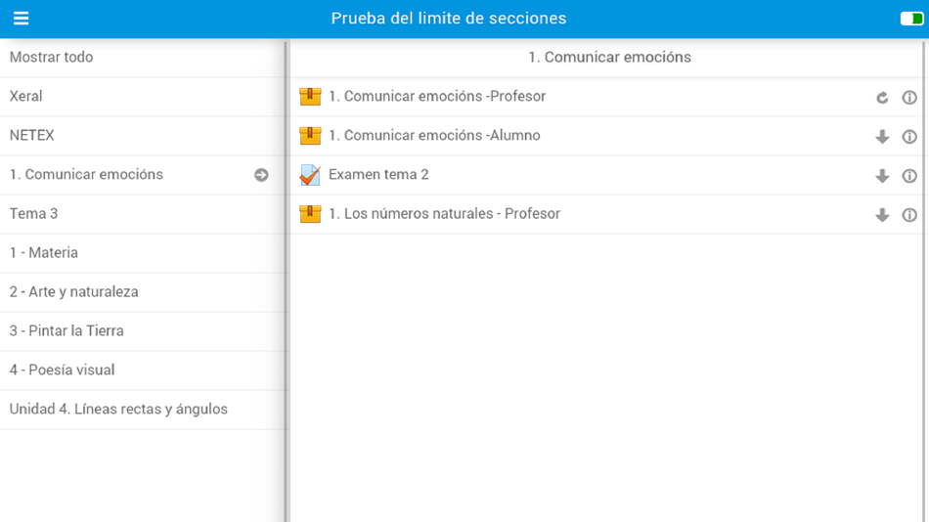The width and height of the screenshot is (929, 522).
Task: Select the Xeral section
Action: (x=142, y=97)
